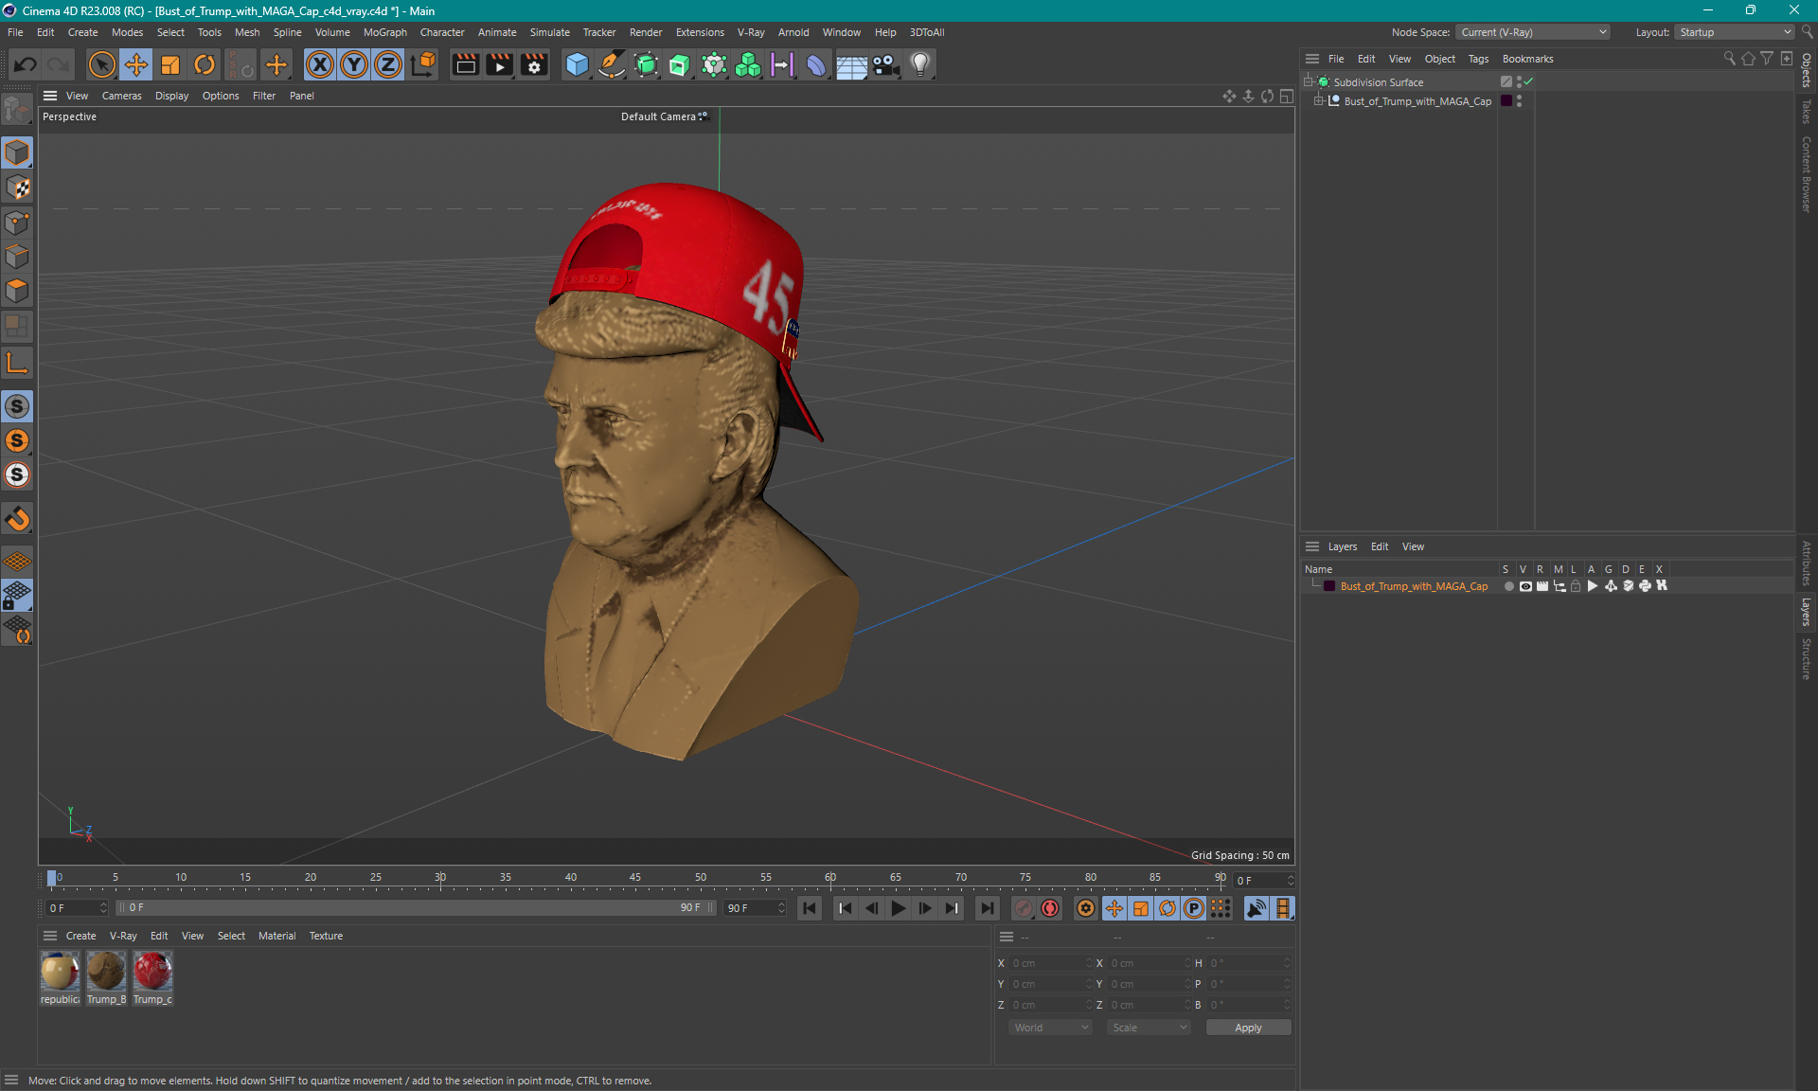Render the current view with clapperboard icon

pos(465,64)
